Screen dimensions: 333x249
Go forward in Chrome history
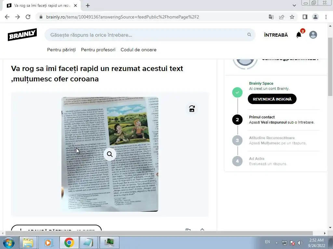click(18, 17)
